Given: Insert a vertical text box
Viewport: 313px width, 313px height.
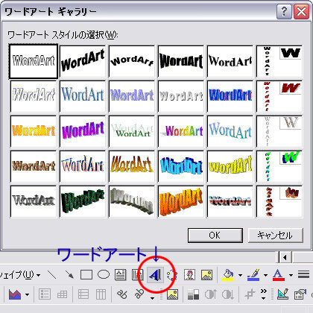Looking at the screenshot, I should 137,275.
